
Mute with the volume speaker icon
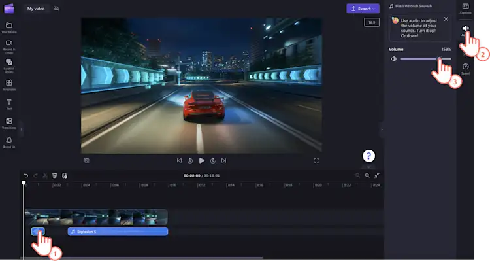click(x=394, y=59)
